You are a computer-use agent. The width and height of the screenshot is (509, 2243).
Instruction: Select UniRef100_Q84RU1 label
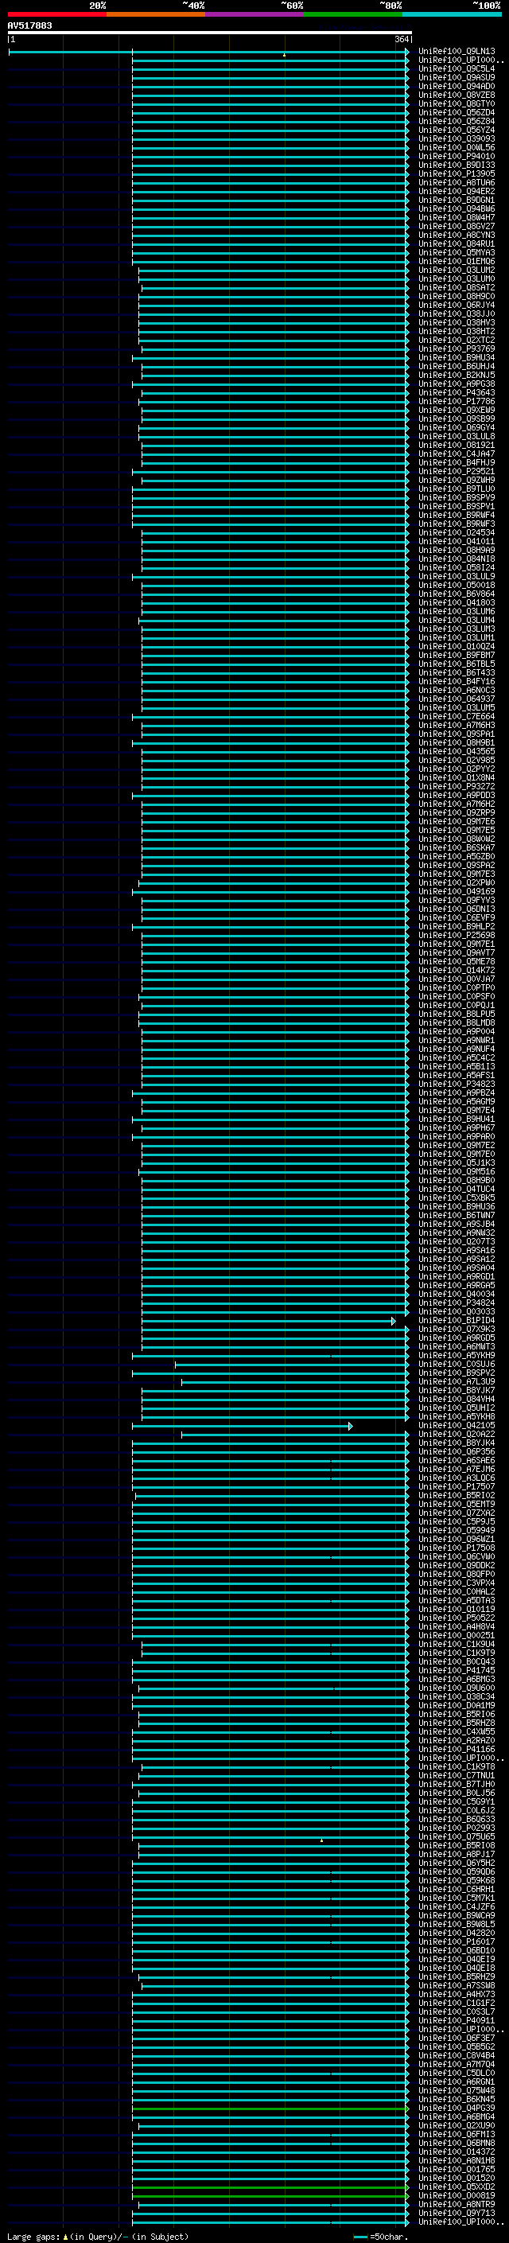(457, 243)
